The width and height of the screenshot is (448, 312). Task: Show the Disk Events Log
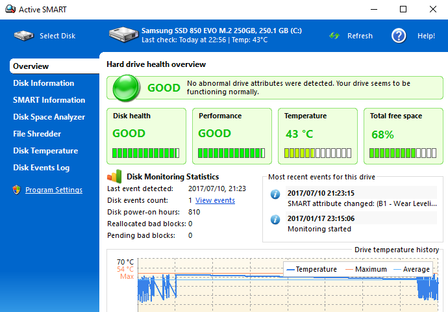42,168
